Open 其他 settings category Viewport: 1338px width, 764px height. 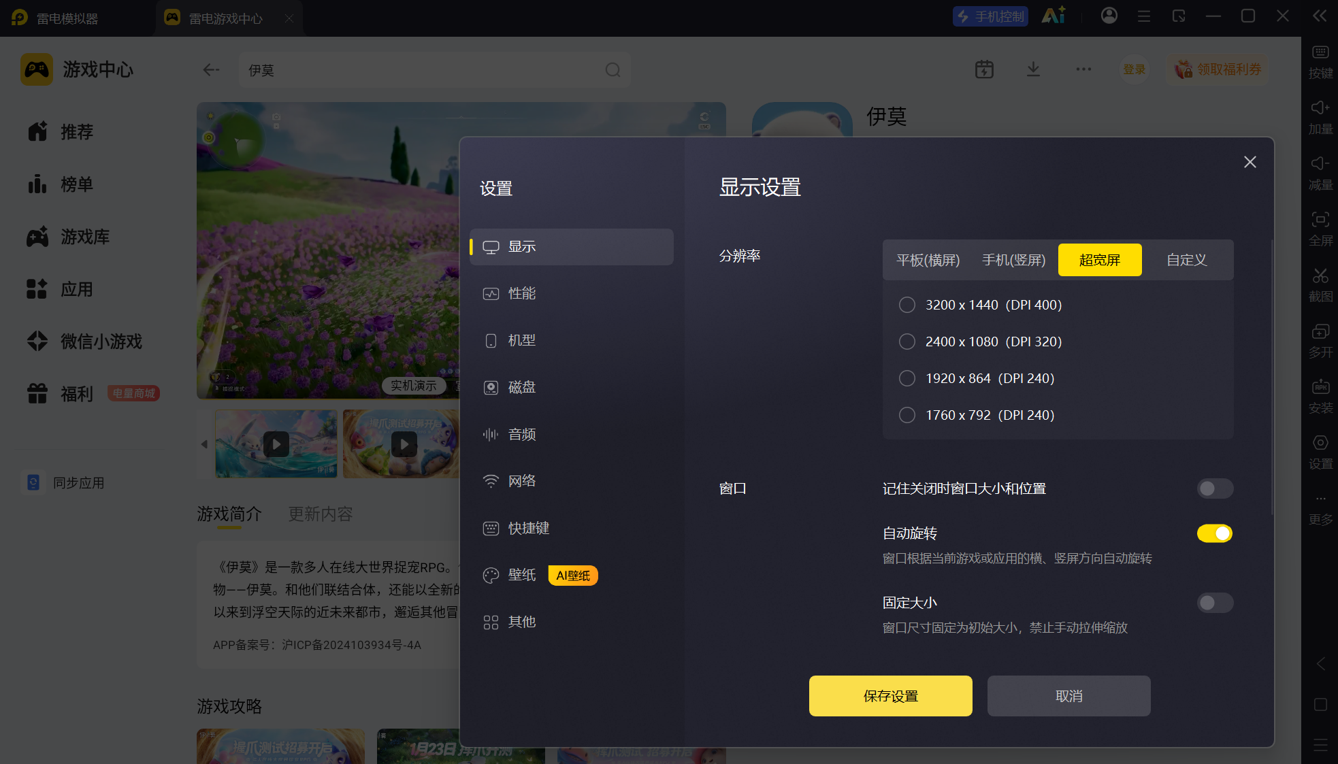572,622
